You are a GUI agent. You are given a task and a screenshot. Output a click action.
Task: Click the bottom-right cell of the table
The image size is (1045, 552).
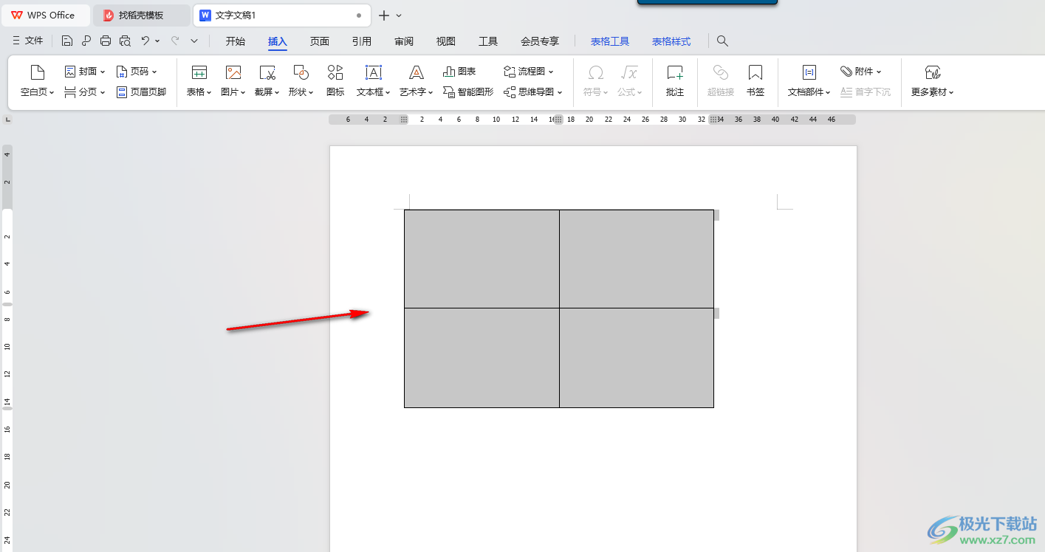pos(637,358)
